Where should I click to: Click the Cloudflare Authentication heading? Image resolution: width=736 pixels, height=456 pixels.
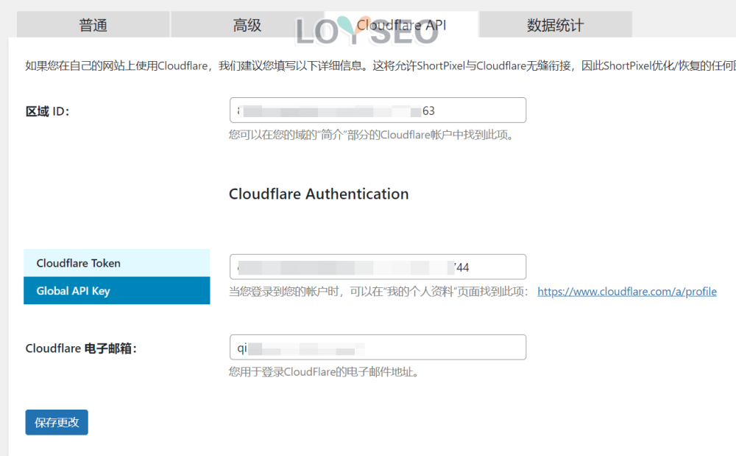[x=319, y=194]
